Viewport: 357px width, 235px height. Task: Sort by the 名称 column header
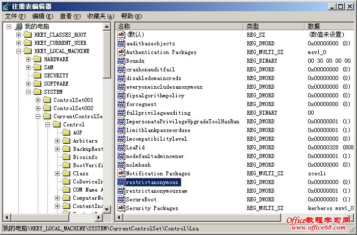(179, 26)
